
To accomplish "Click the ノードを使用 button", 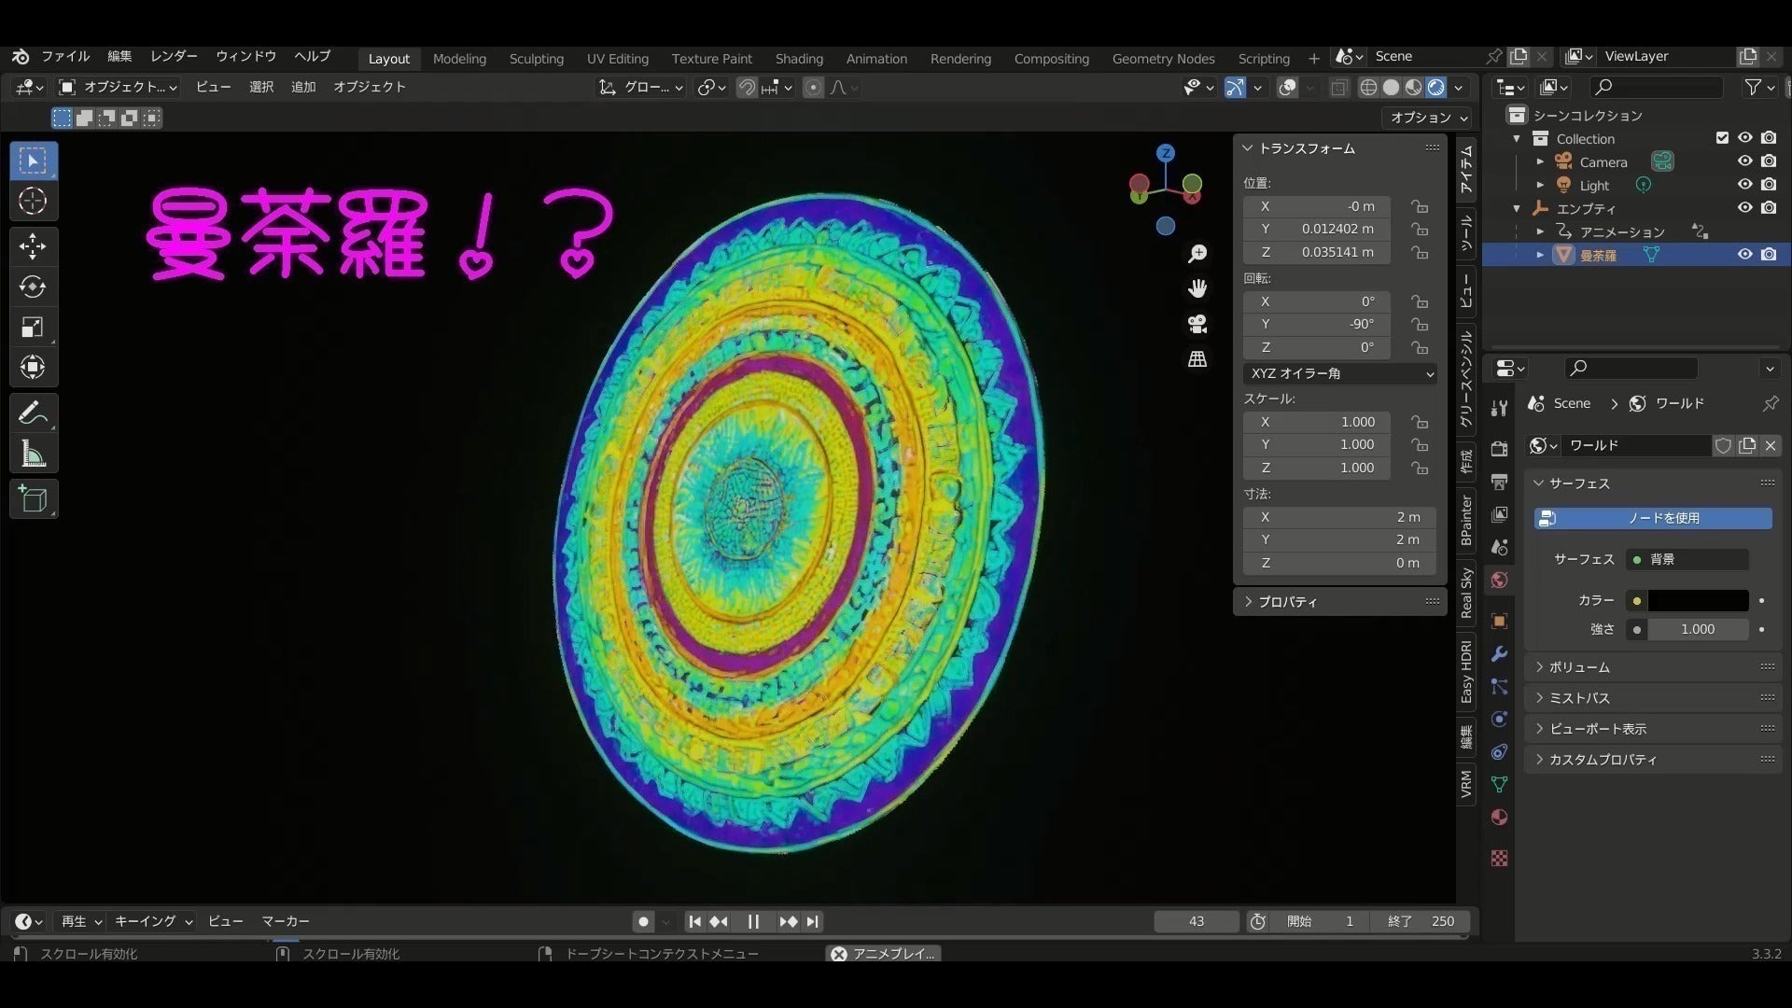I will click(1653, 518).
